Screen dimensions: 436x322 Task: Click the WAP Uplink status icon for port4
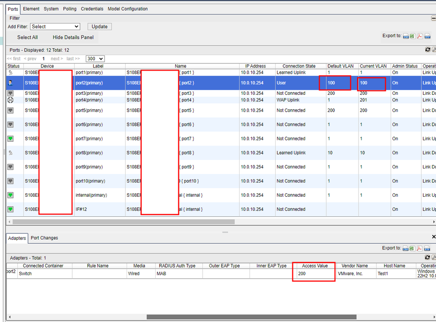pyautogui.click(x=10, y=100)
